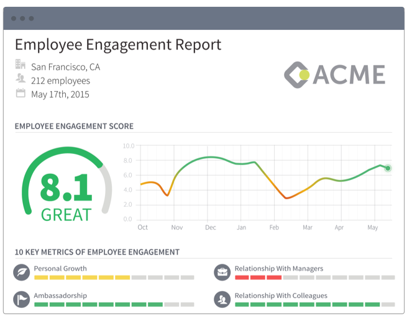Click the people icon beside 212 employees
Screen dimensions: 407x316
21,78
